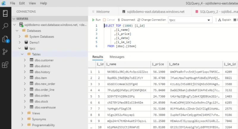Viewport: 238px width, 129px height.
Task: Click the dbo.orders table grid icon
Action: [32, 95]
